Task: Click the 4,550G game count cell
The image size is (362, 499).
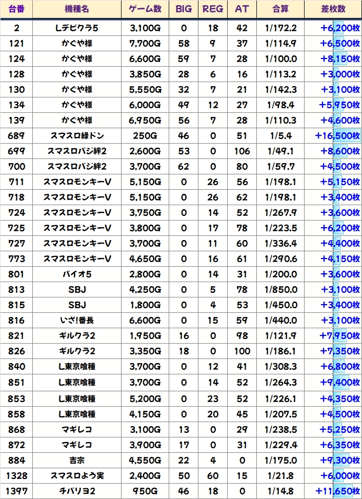Action: tap(145, 460)
